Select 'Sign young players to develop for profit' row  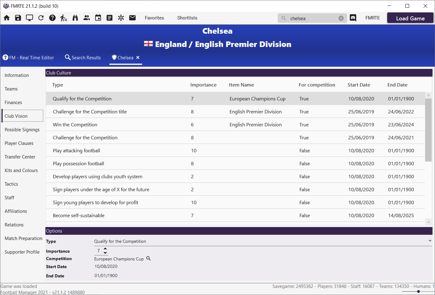pos(235,203)
